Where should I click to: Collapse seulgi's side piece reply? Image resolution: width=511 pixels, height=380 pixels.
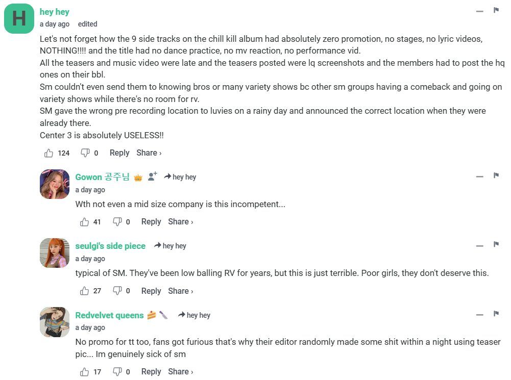click(479, 246)
